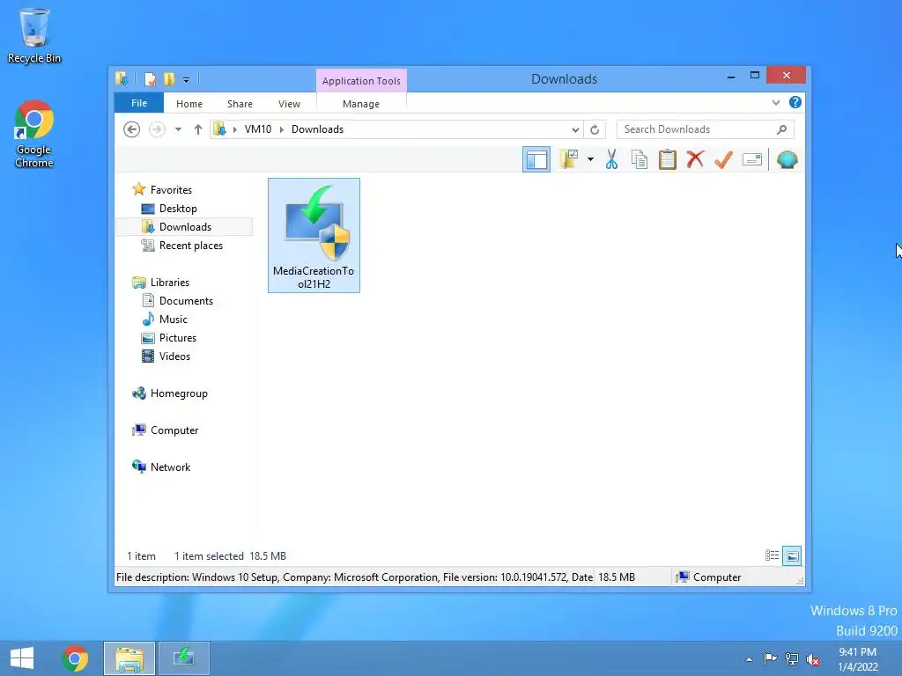Switch to Large icons view button
Image resolution: width=902 pixels, height=676 pixels.
click(x=792, y=555)
